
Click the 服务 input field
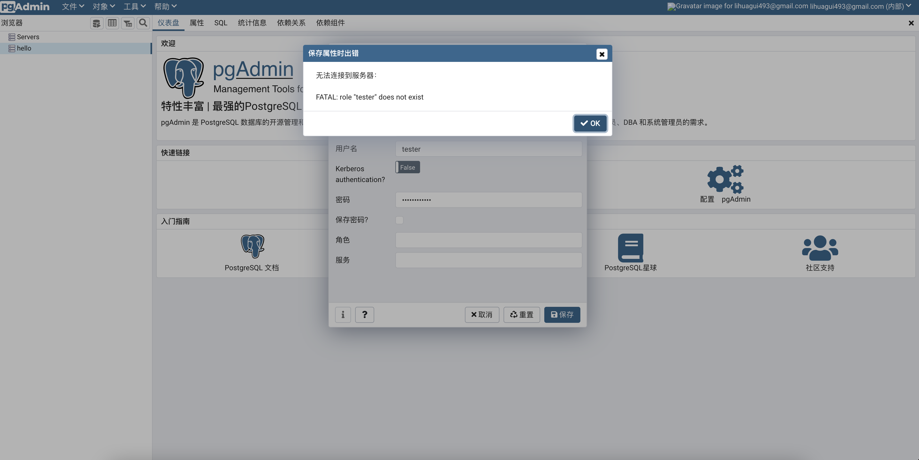tap(488, 260)
